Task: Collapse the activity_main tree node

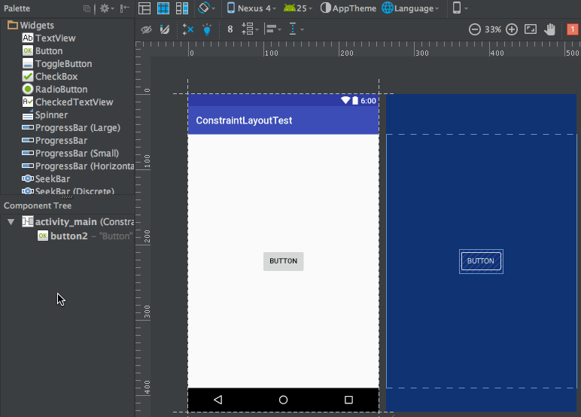Action: pos(11,222)
